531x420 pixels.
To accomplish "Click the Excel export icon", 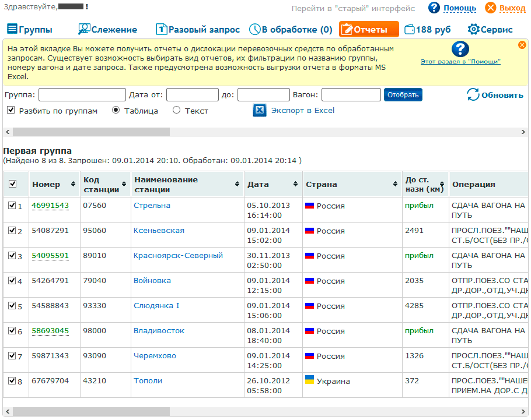I will pos(260,110).
